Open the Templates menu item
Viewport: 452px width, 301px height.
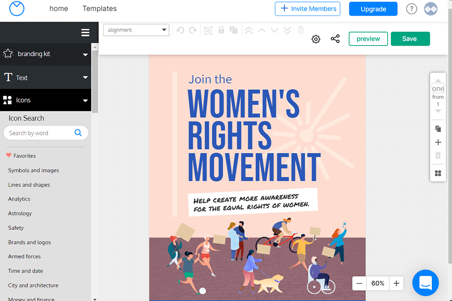click(x=99, y=8)
